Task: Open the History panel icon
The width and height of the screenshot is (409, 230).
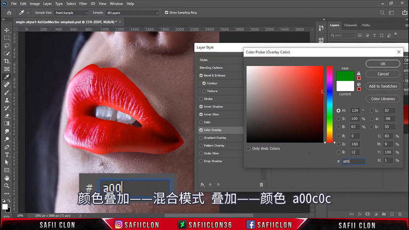Action: (x=321, y=28)
